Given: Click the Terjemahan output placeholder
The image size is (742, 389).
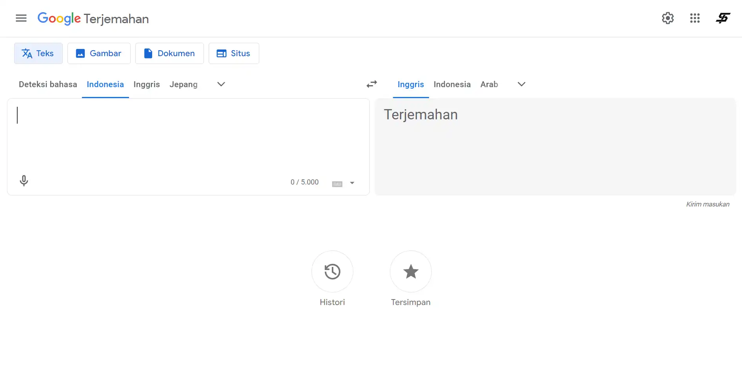Looking at the screenshot, I should click(x=421, y=115).
